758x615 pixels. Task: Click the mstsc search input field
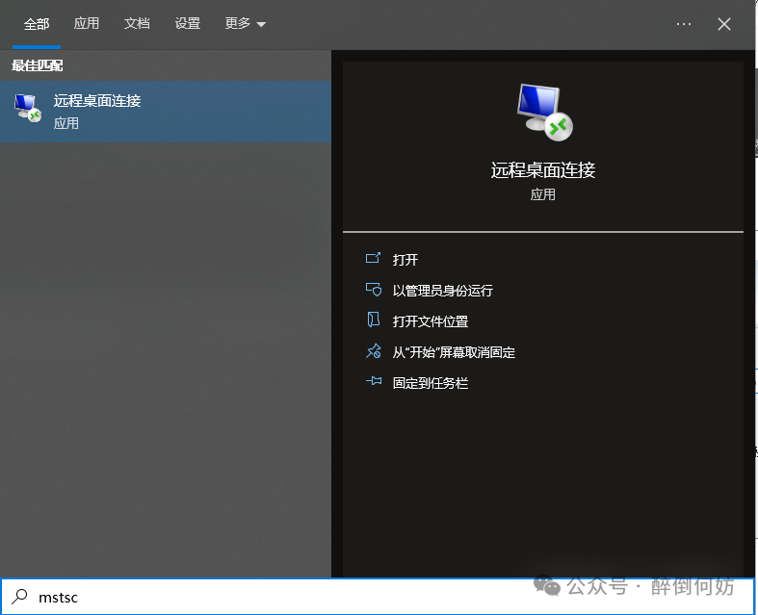pyautogui.click(x=289, y=597)
